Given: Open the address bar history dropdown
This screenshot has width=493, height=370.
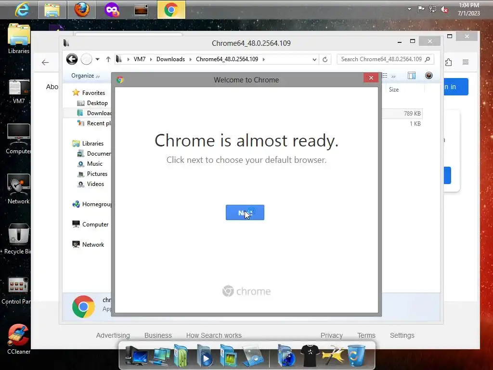Looking at the screenshot, I should coord(314,59).
